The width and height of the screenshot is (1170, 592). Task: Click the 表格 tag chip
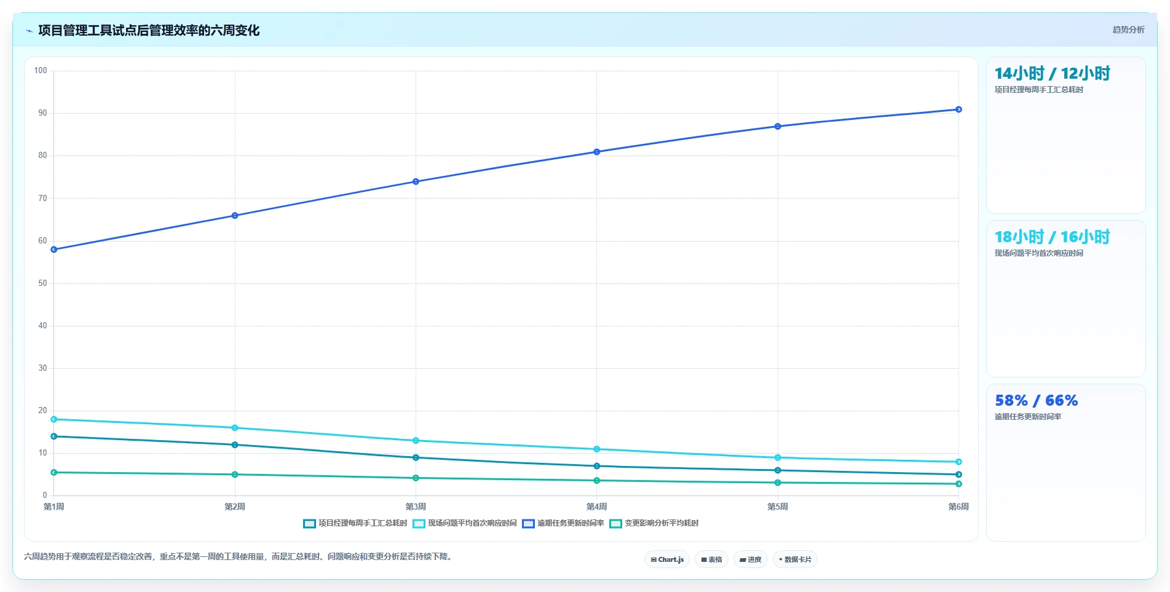pos(711,559)
